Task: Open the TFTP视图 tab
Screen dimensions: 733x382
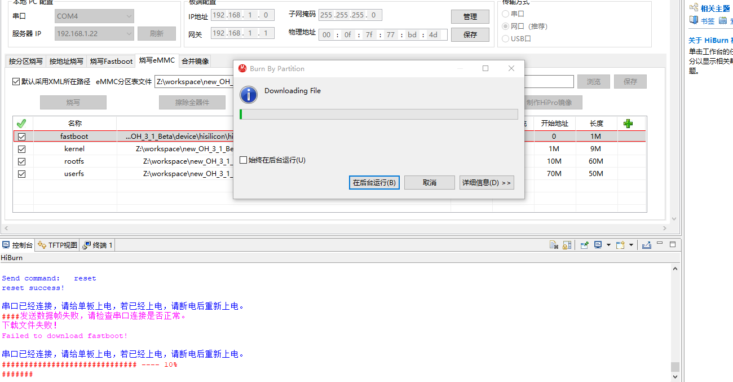Action: (x=58, y=245)
